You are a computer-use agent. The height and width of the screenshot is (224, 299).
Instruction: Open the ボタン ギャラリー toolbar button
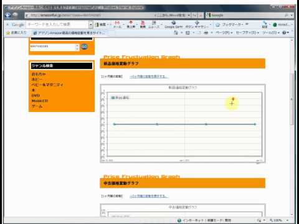coord(197,24)
